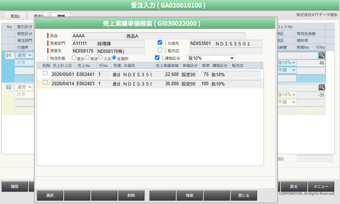Click the 商品 code field AAAA
The width and height of the screenshot is (340, 204).
tap(98, 36)
